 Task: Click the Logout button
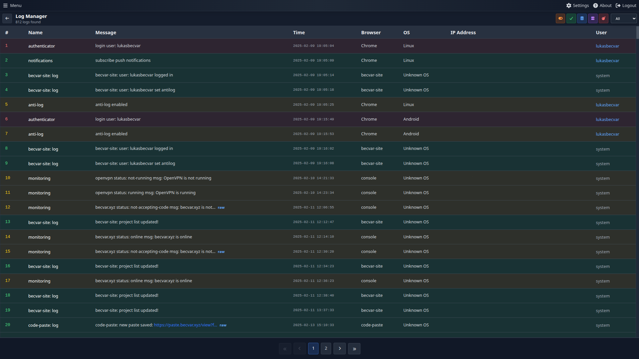[x=626, y=5]
